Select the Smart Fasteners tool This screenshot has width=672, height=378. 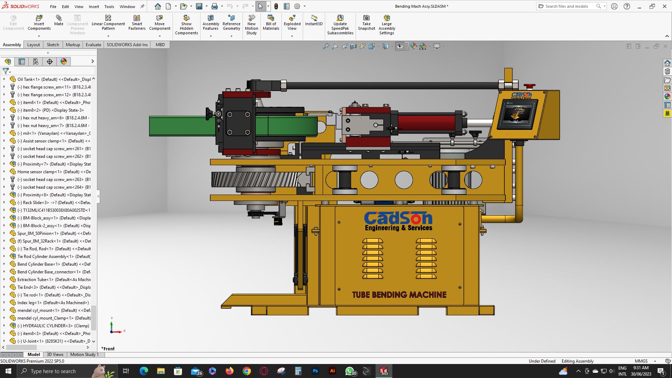pyautogui.click(x=137, y=23)
